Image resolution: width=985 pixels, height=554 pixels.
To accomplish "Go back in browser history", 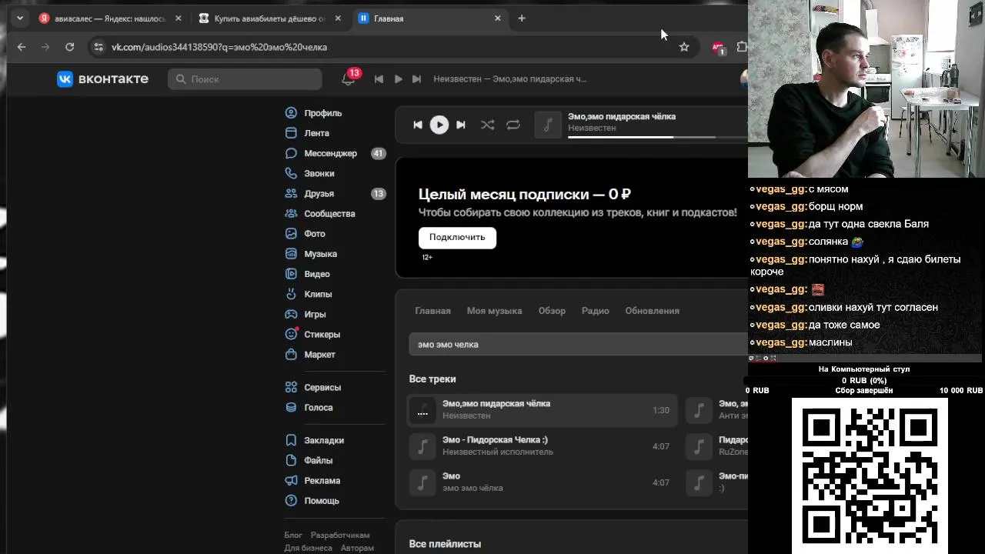I will (22, 47).
